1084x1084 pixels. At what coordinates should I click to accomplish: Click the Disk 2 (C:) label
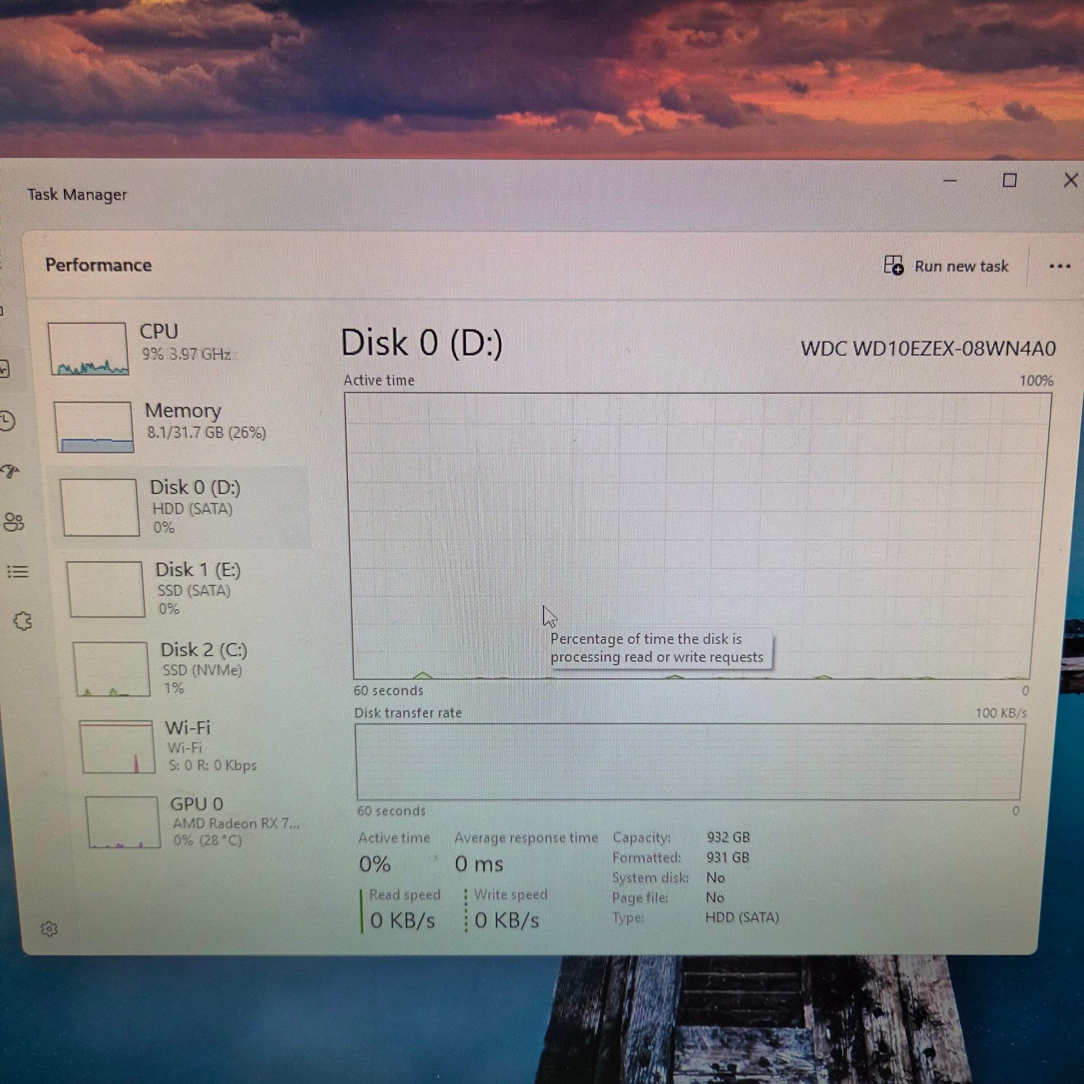(204, 650)
